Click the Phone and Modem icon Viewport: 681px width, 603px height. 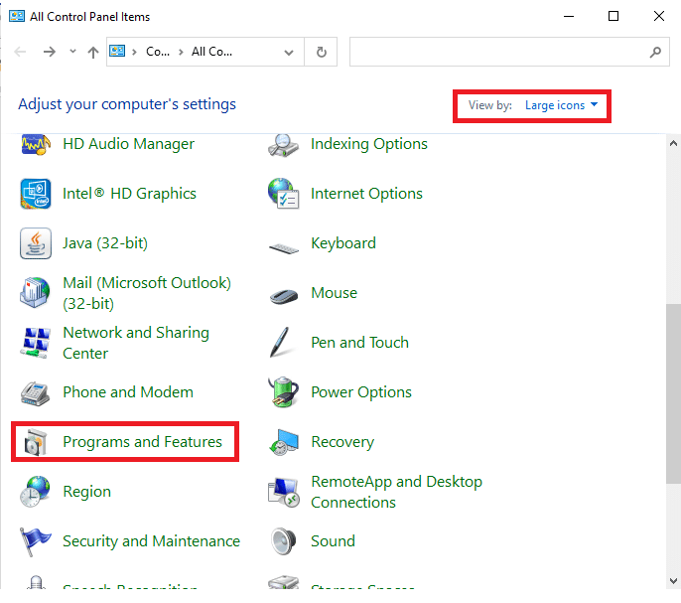tap(36, 392)
